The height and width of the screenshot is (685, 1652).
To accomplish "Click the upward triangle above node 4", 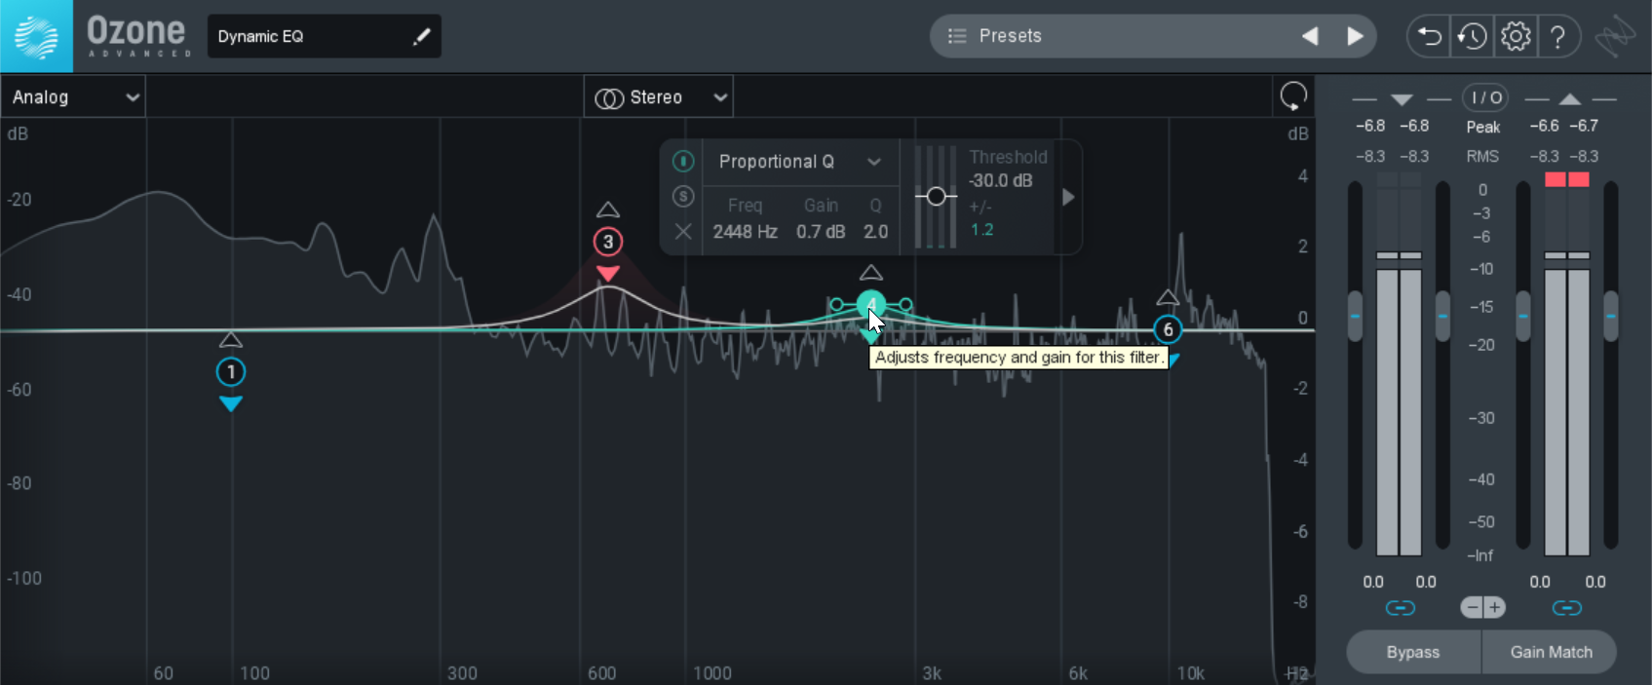I will [x=871, y=273].
